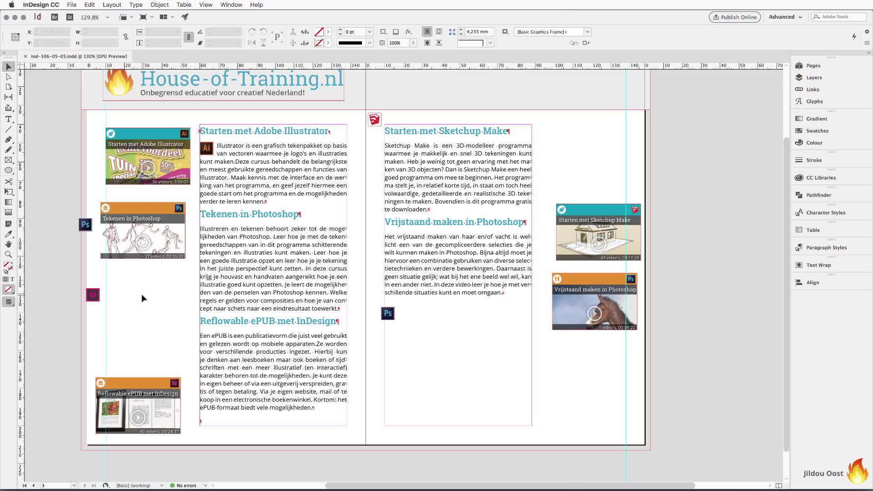The image size is (873, 491).
Task: Click the Adobe Stock search field
Action: [838, 17]
